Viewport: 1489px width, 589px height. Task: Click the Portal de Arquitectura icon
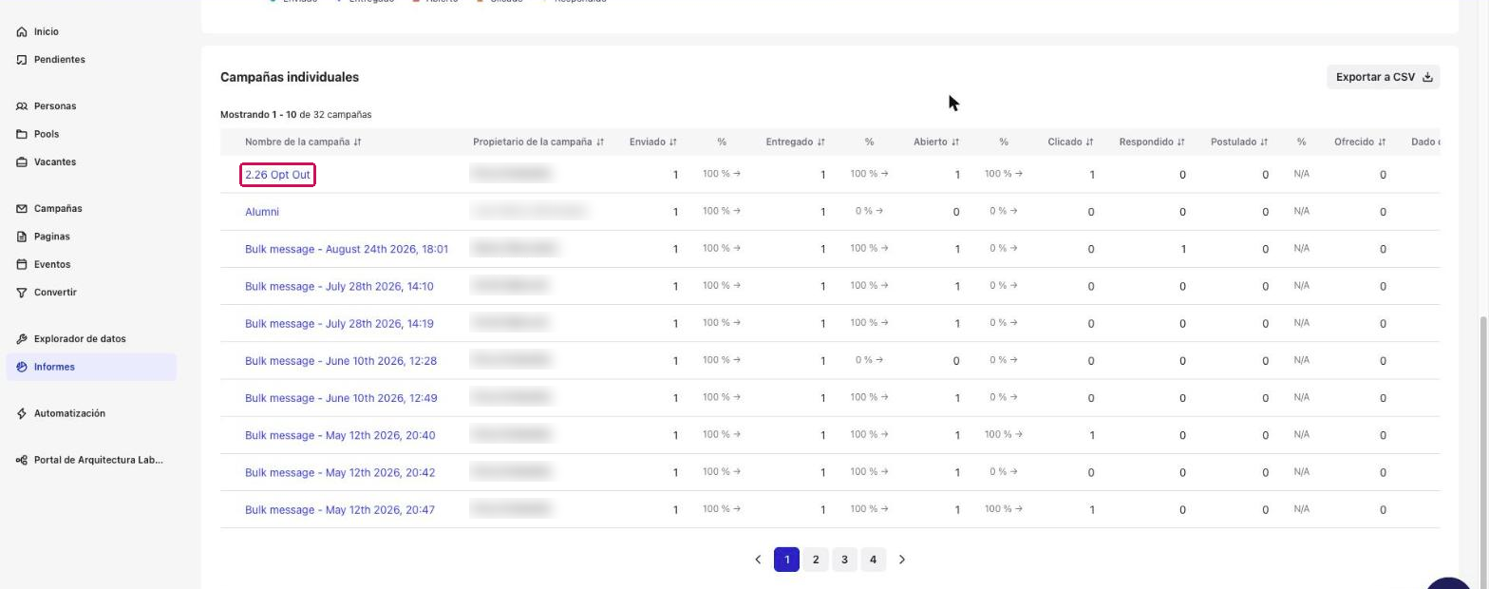[x=22, y=461]
